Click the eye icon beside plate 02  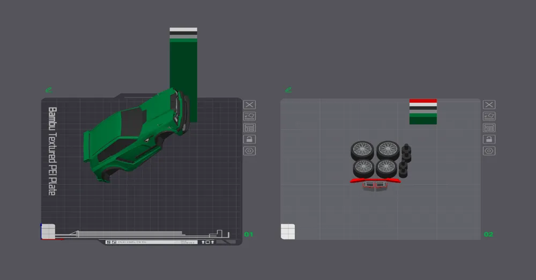489,151
